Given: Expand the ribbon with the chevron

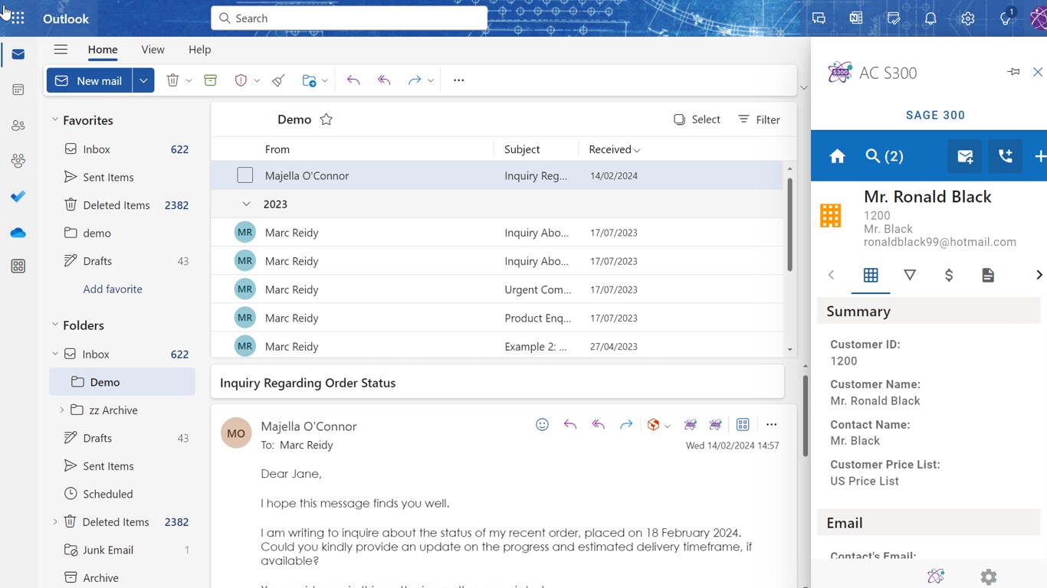Looking at the screenshot, I should point(803,88).
